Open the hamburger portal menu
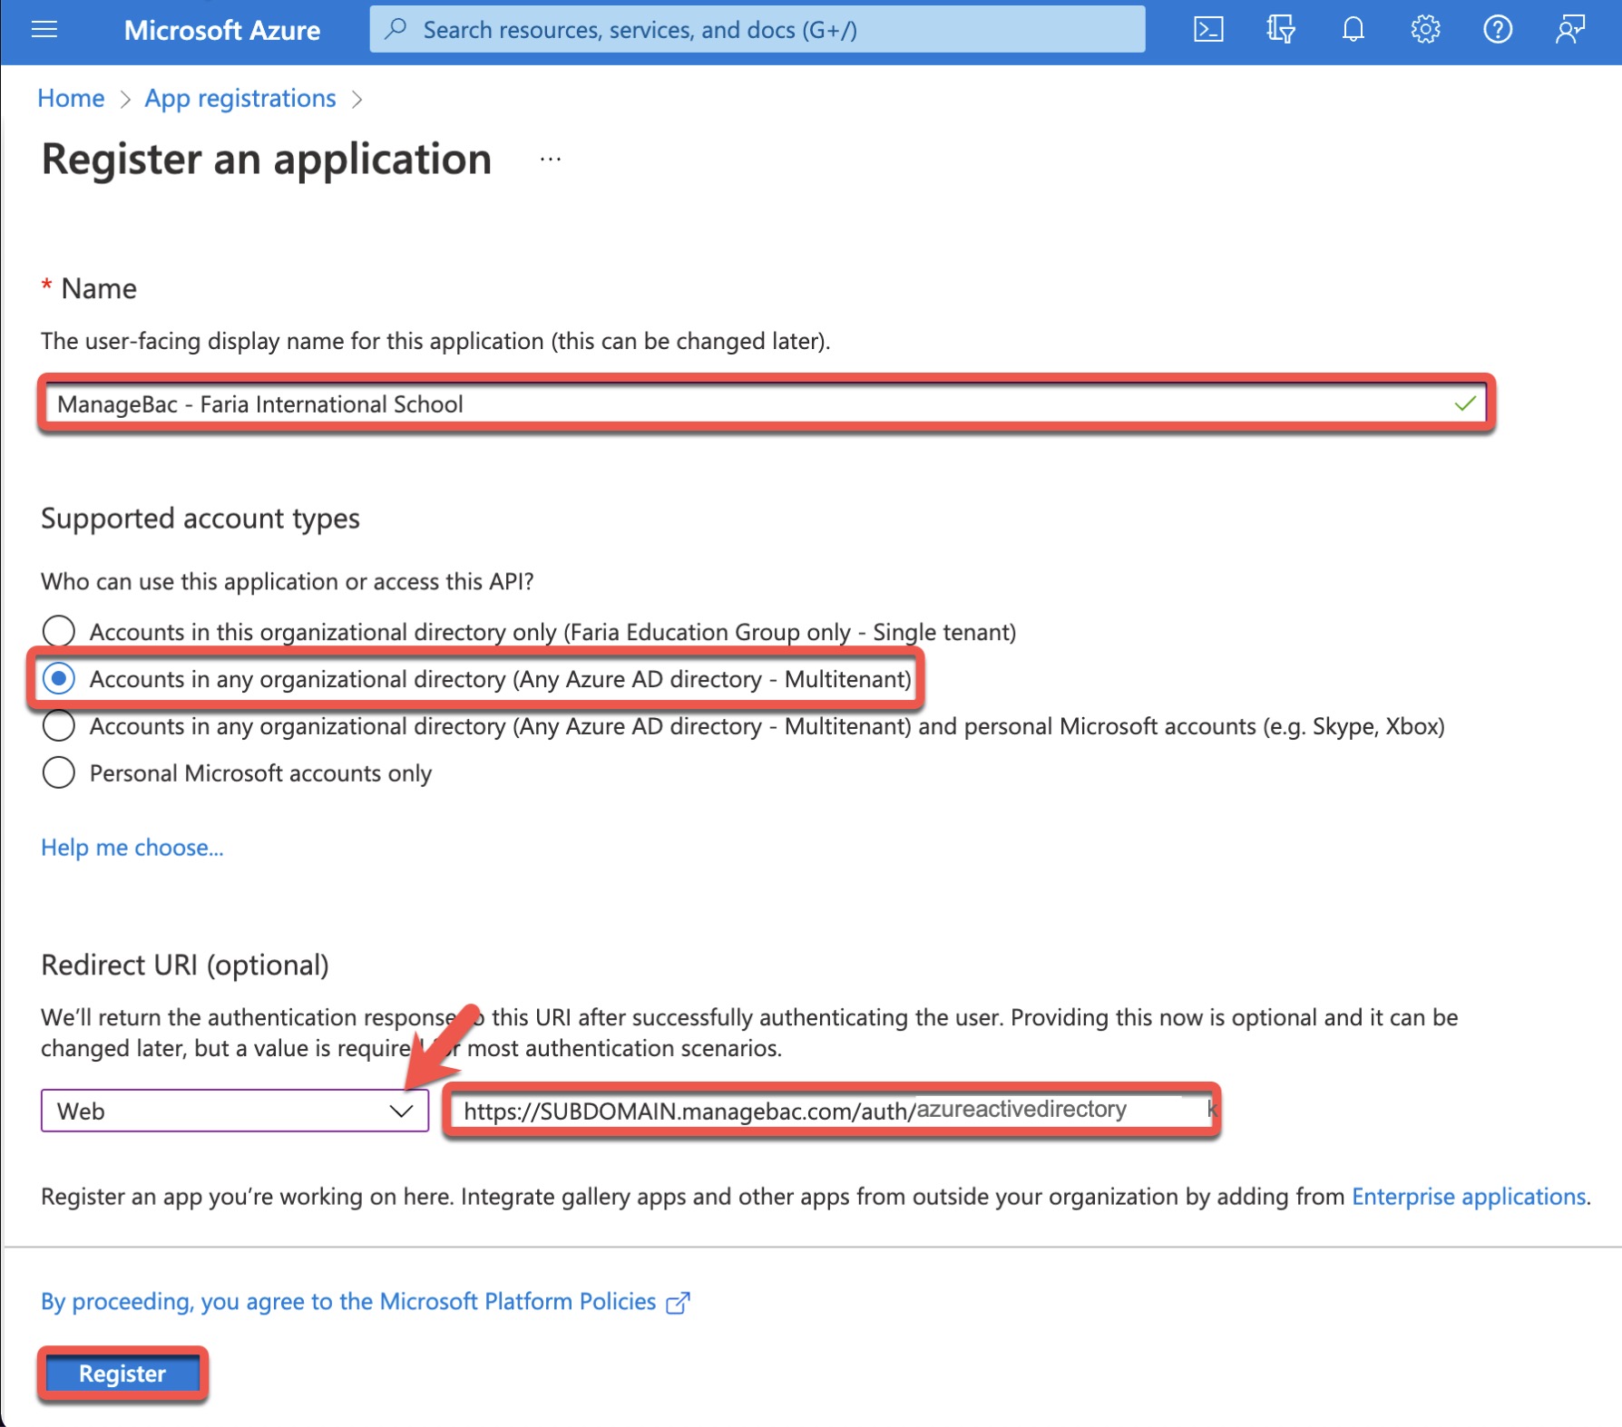This screenshot has width=1622, height=1427. coord(44,30)
